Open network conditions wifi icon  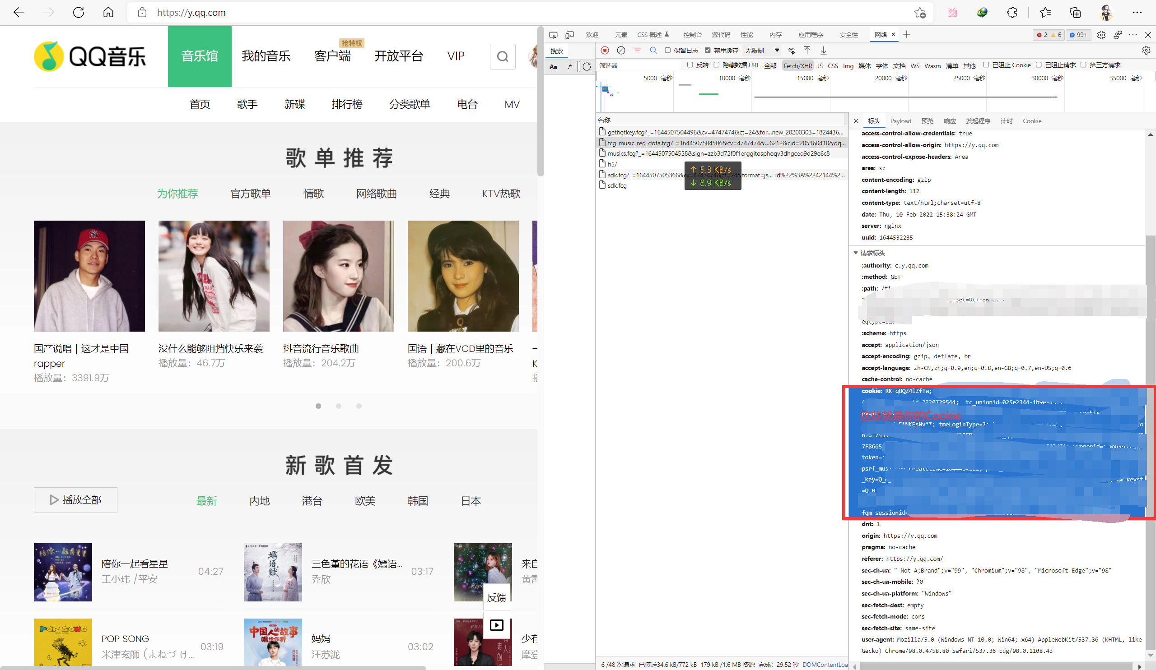(791, 51)
